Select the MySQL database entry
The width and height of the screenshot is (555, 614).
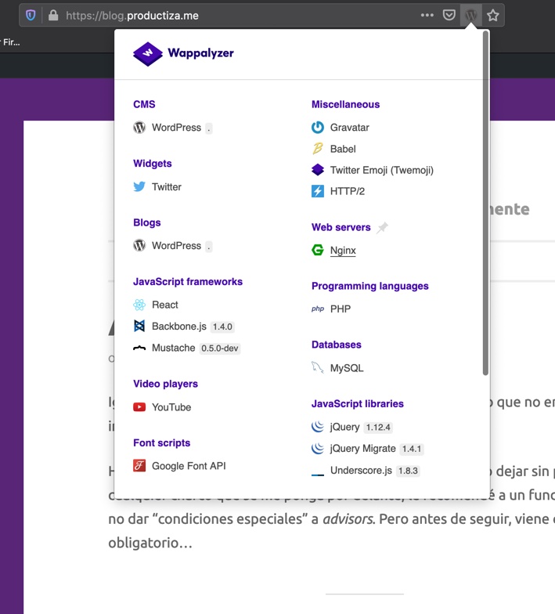point(347,368)
